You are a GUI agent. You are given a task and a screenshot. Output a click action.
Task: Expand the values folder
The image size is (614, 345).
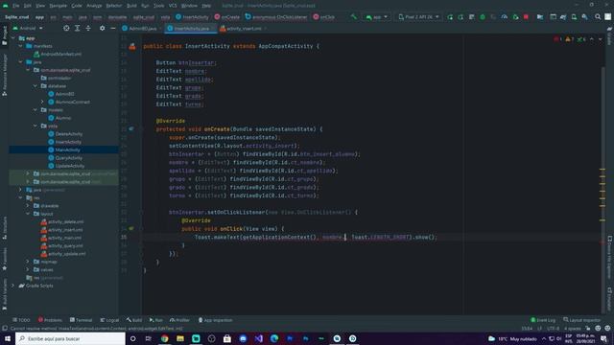click(x=28, y=269)
